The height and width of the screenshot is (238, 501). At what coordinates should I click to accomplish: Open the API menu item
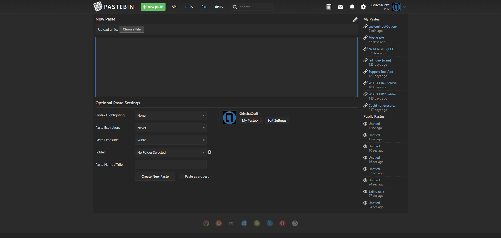point(174,7)
